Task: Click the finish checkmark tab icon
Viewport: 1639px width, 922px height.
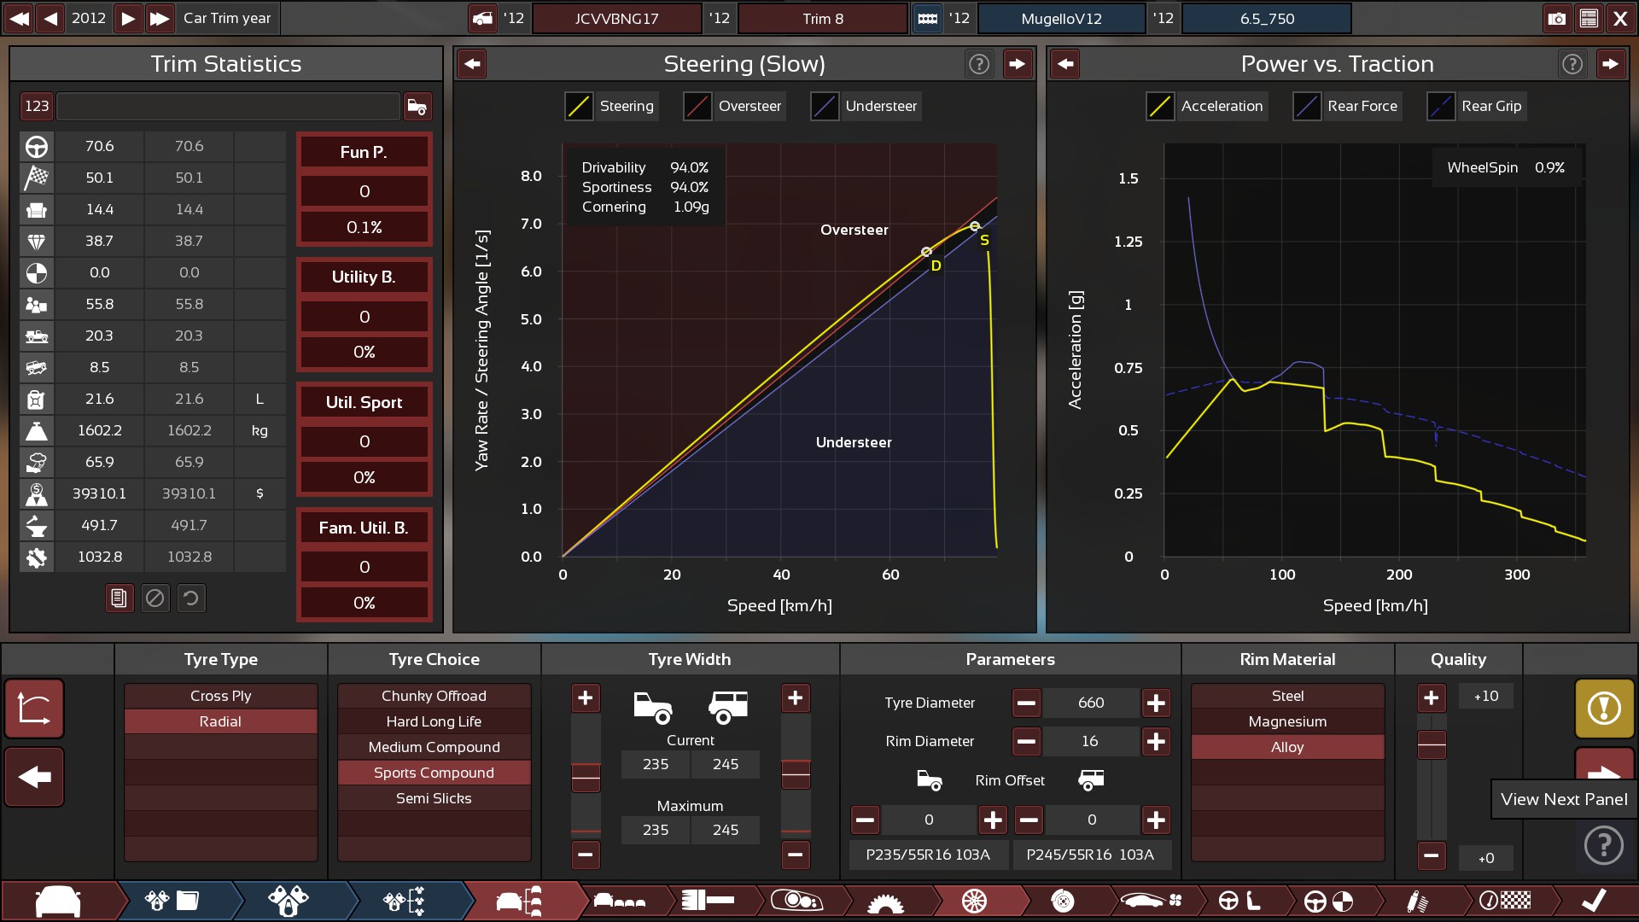Action: pos(1593,901)
